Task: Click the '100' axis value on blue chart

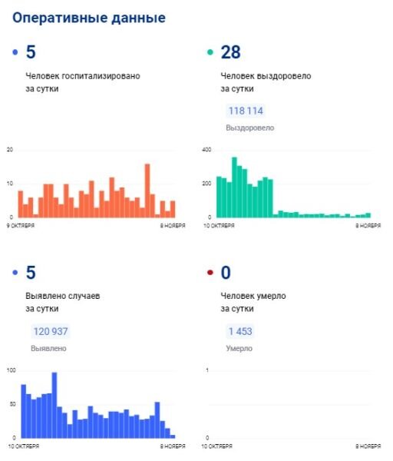Action: [12, 370]
